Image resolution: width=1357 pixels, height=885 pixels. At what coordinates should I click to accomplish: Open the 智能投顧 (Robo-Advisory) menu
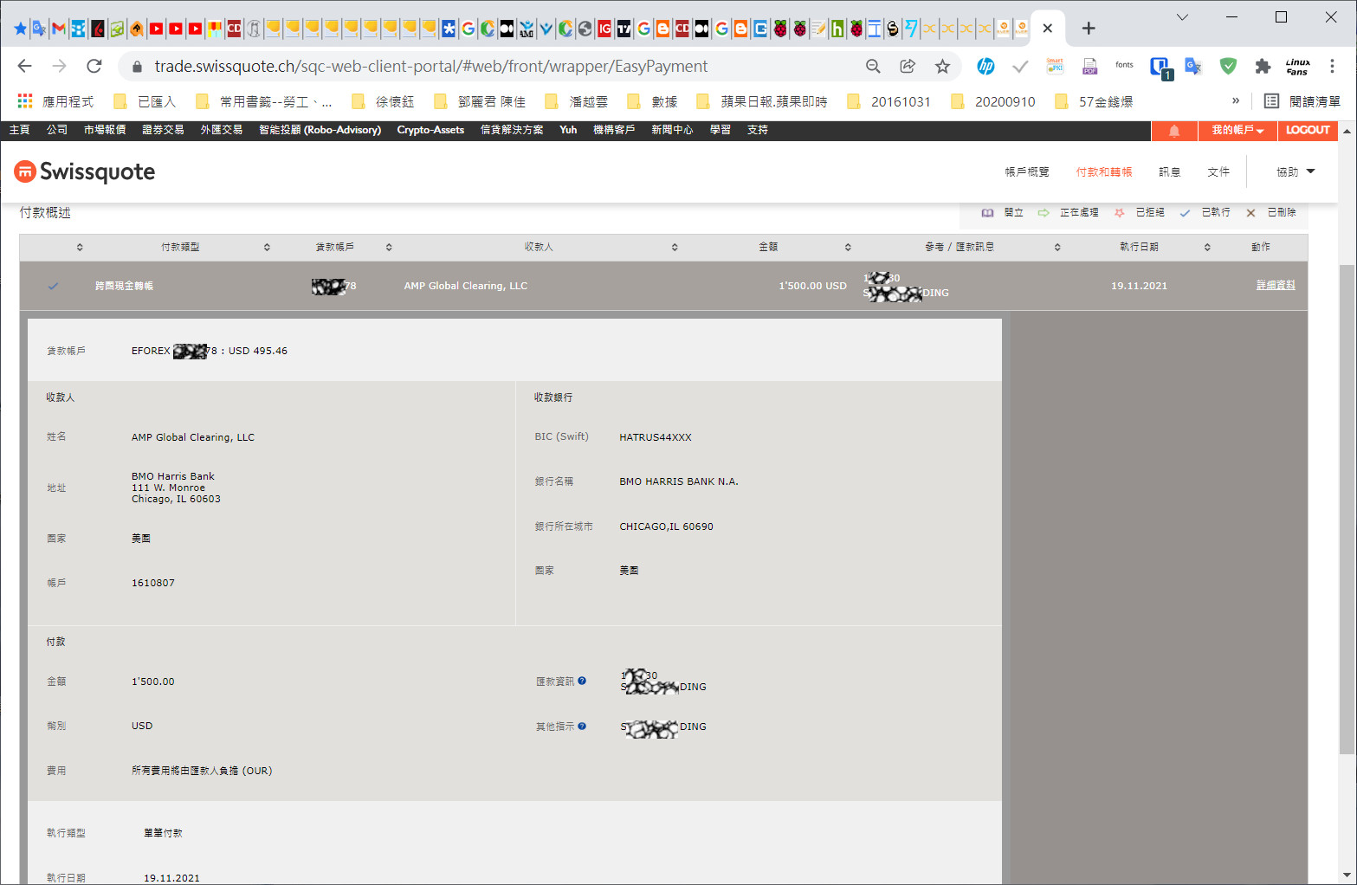(320, 130)
